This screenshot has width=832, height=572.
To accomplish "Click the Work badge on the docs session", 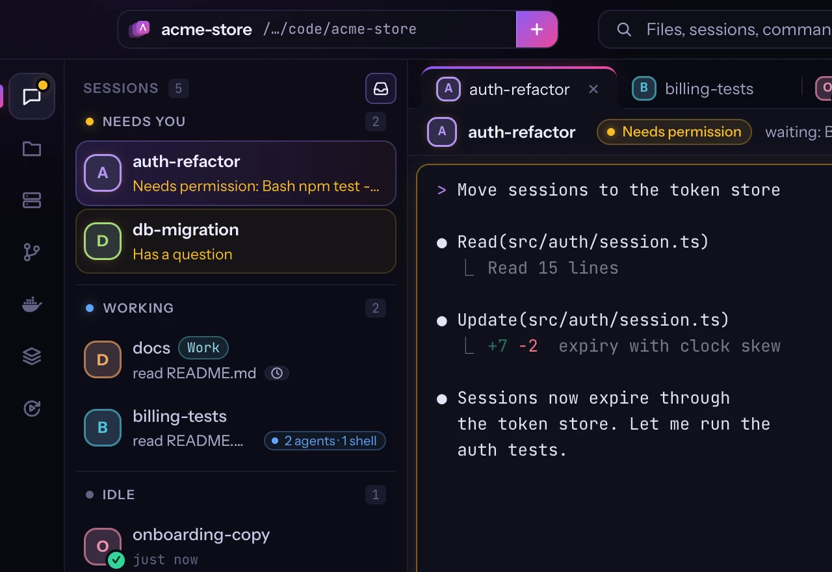I will pyautogui.click(x=203, y=348).
